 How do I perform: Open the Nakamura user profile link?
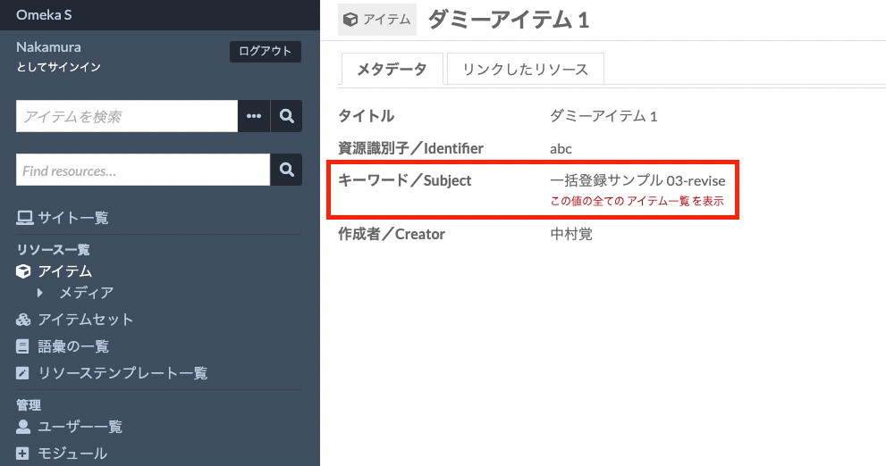pyautogui.click(x=48, y=46)
